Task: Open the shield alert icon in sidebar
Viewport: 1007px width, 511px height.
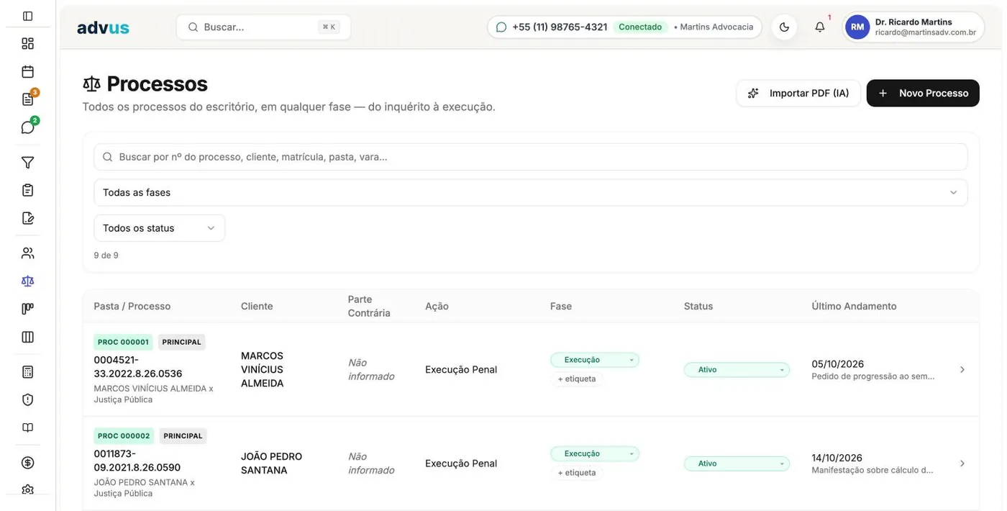Action: [x=28, y=399]
